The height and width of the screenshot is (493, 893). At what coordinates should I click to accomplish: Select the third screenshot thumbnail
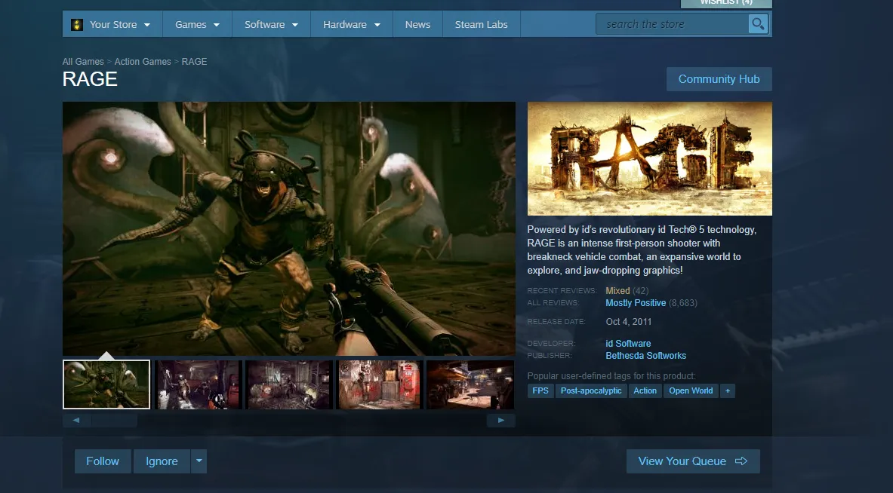click(x=288, y=384)
